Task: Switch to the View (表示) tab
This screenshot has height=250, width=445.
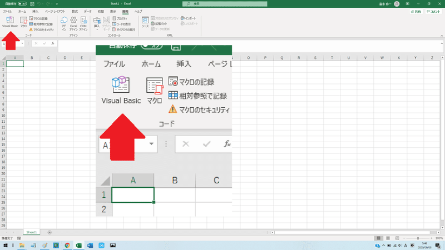Action: point(113,11)
